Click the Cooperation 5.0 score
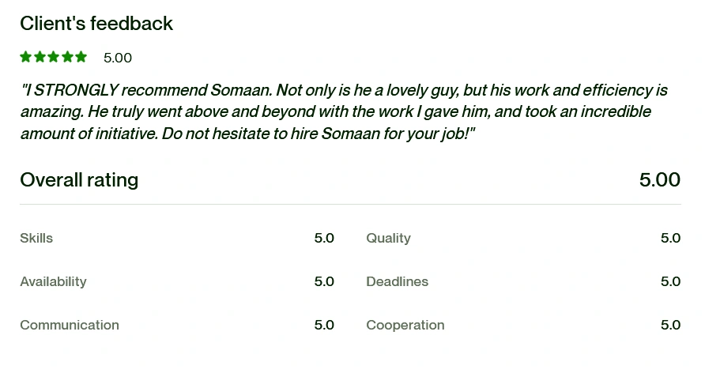 [x=670, y=325]
